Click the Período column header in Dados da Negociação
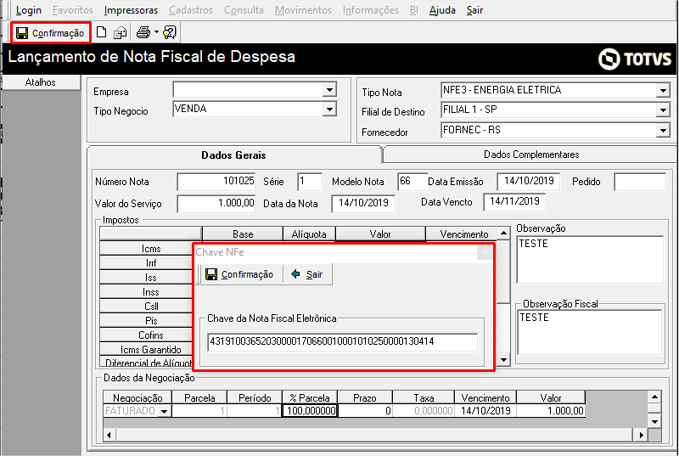This screenshot has height=456, width=679. tap(255, 397)
